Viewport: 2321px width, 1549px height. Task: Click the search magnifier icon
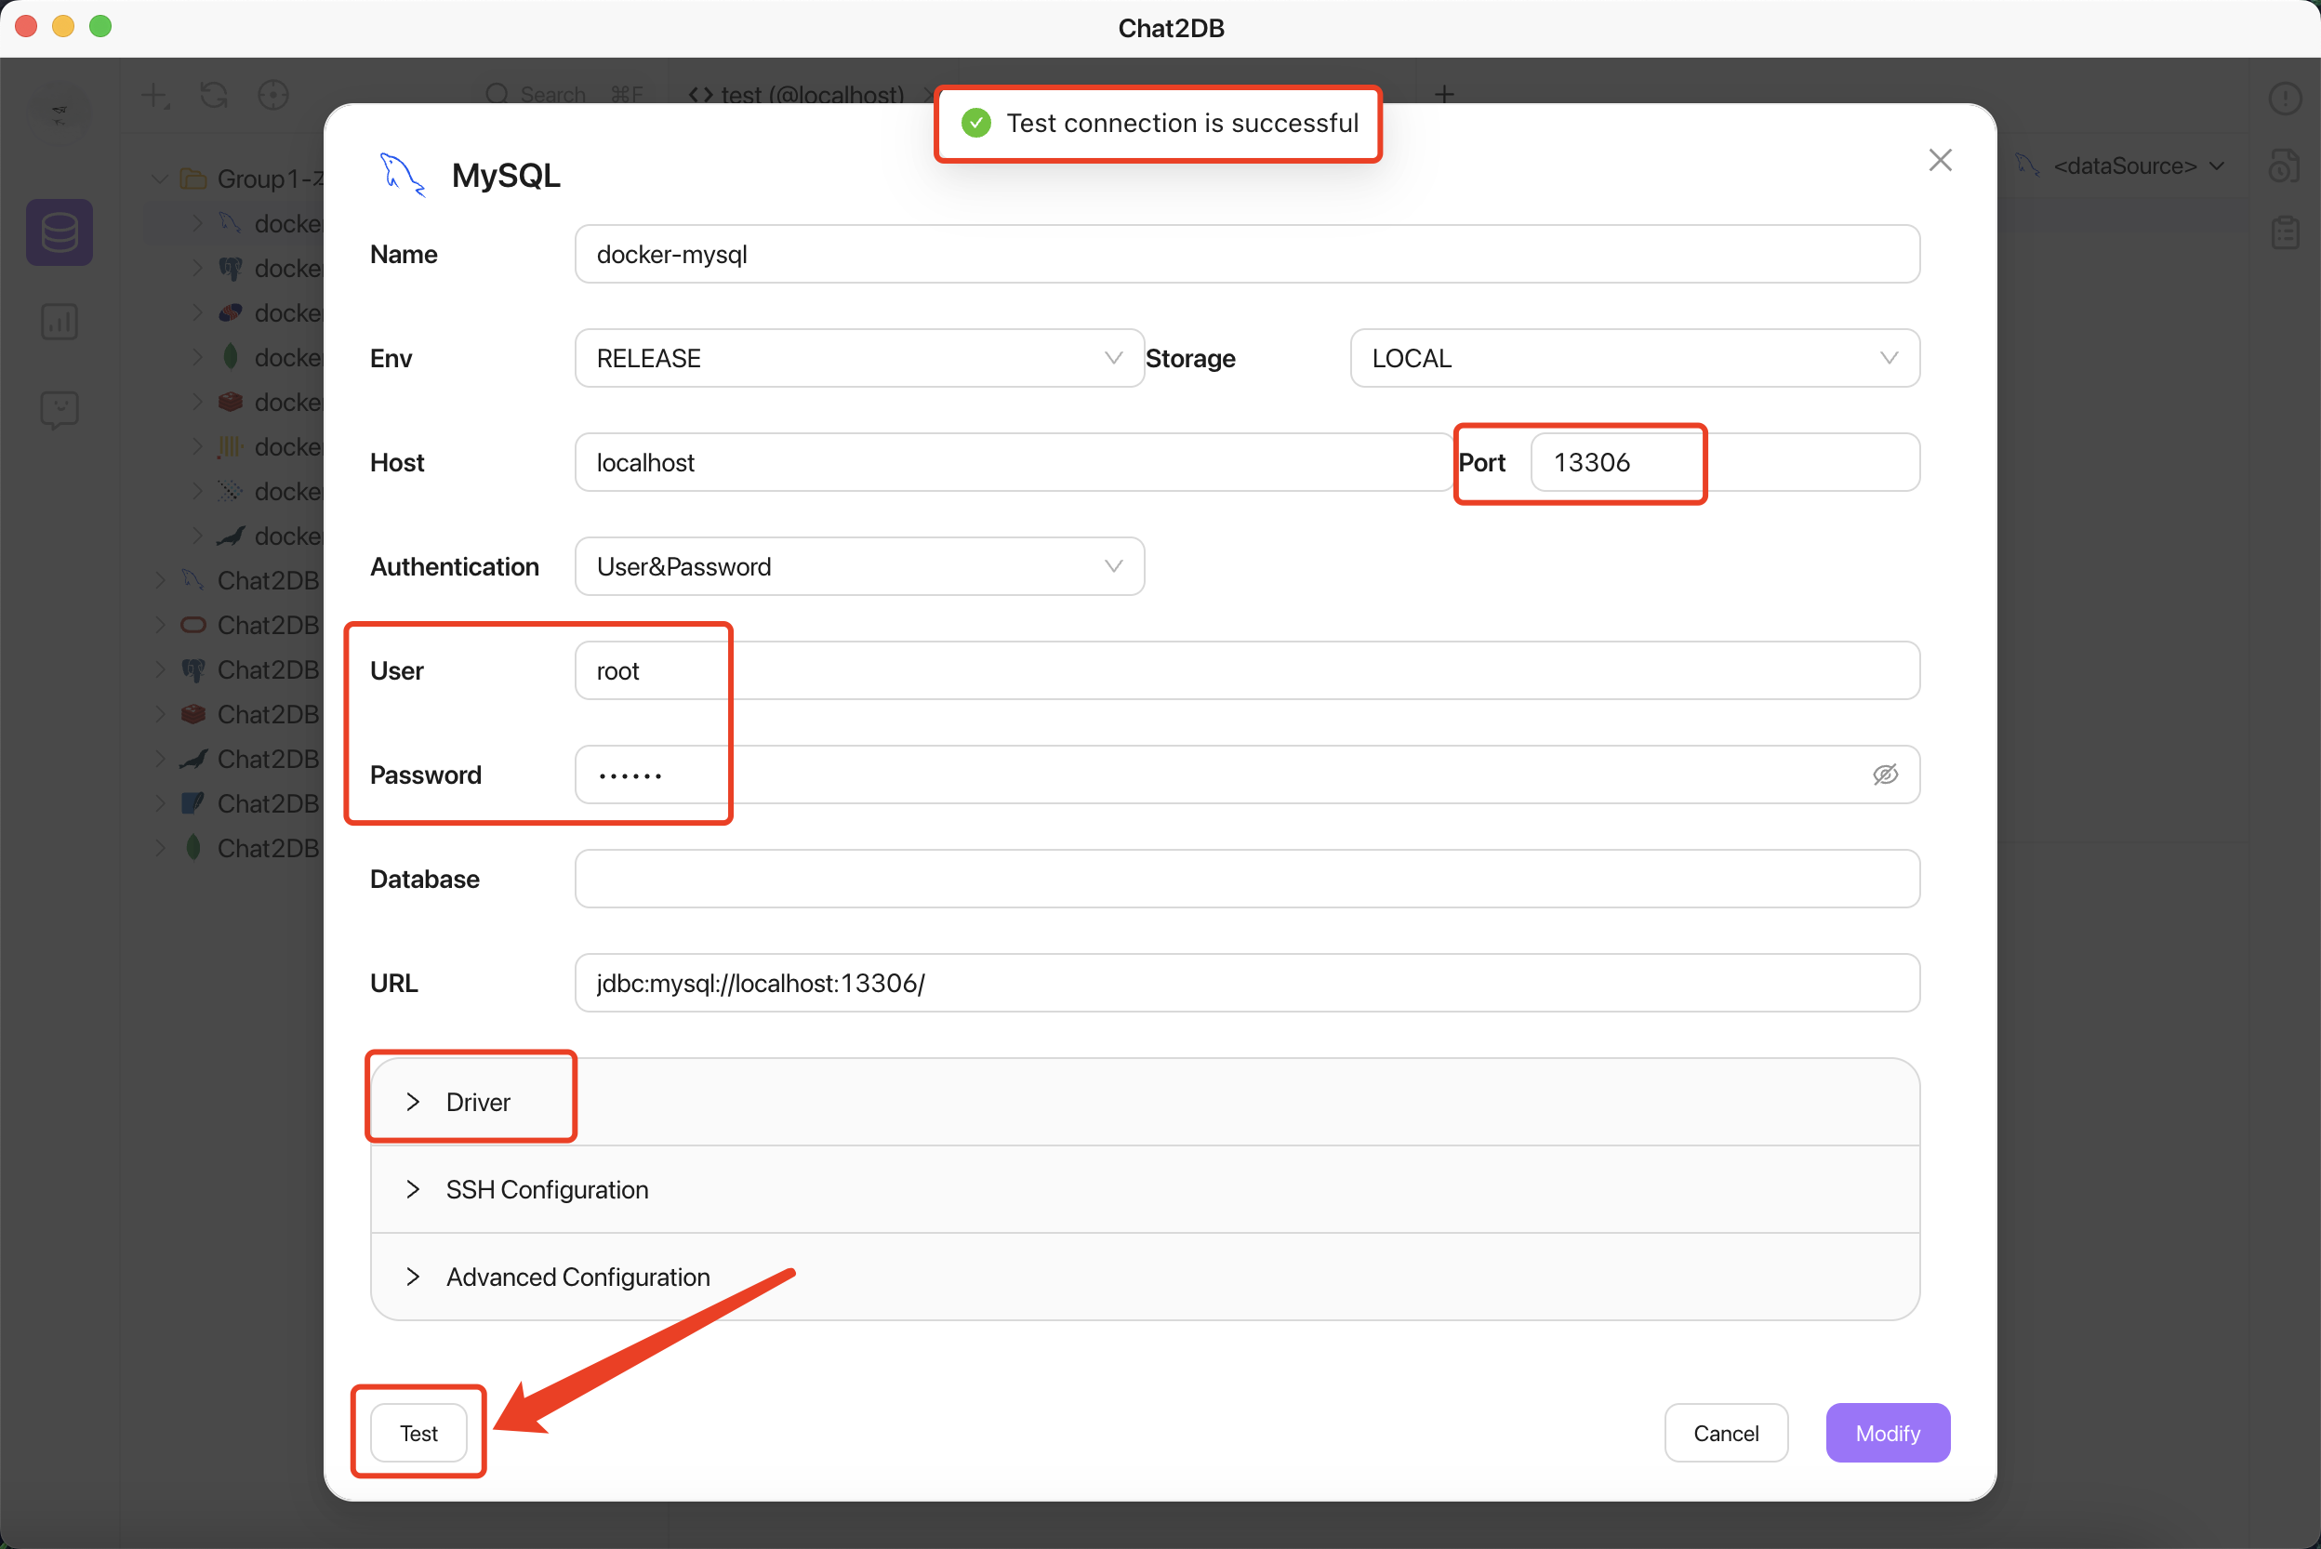497,95
